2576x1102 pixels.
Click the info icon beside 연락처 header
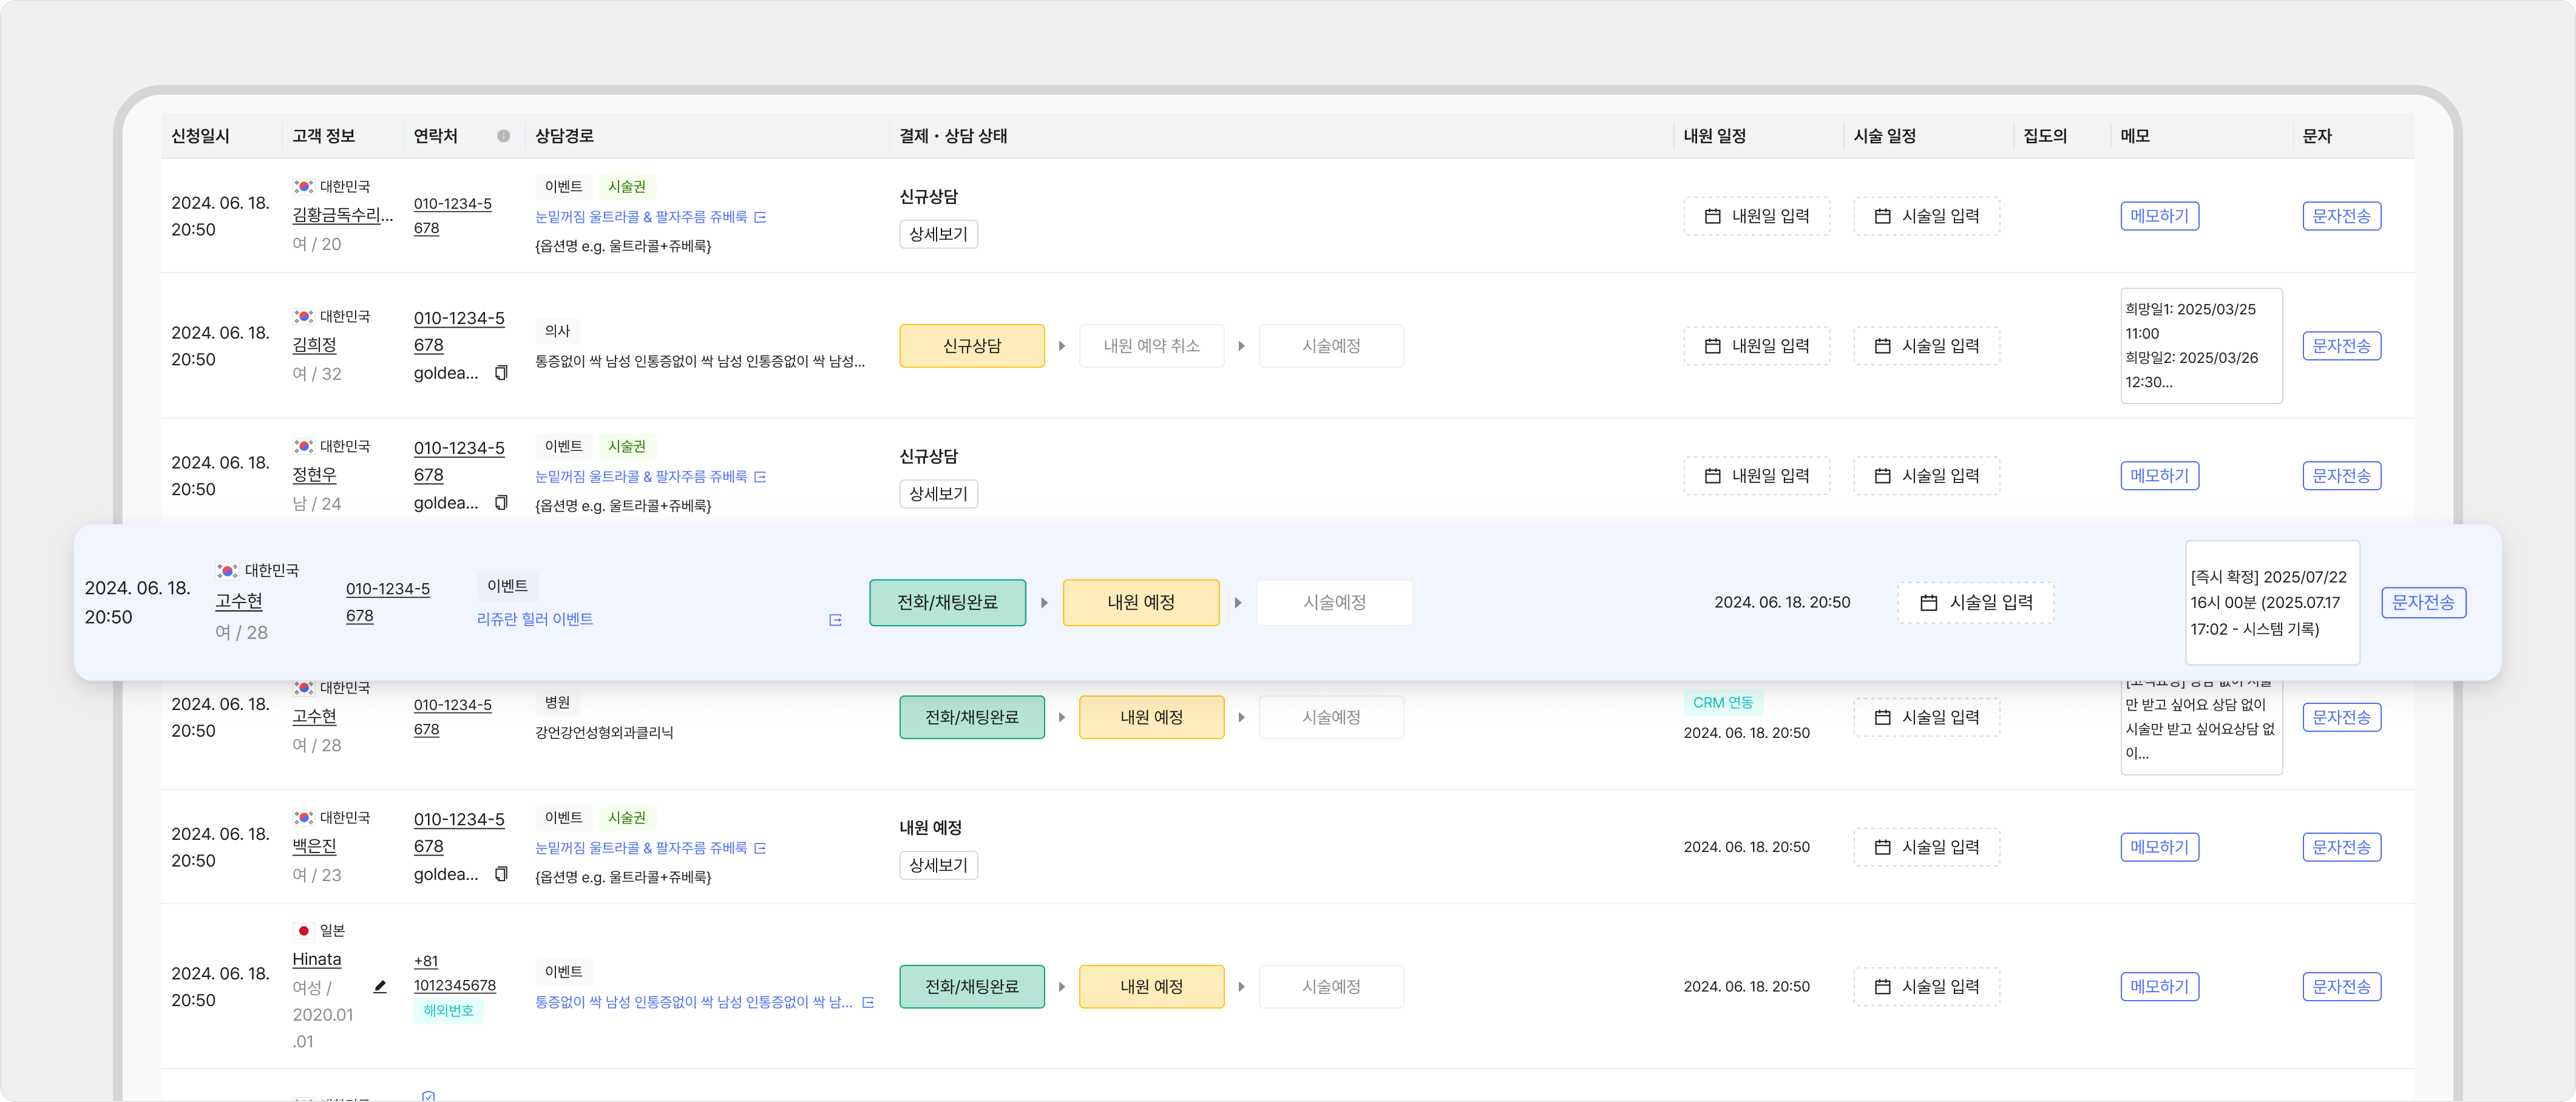tap(504, 136)
